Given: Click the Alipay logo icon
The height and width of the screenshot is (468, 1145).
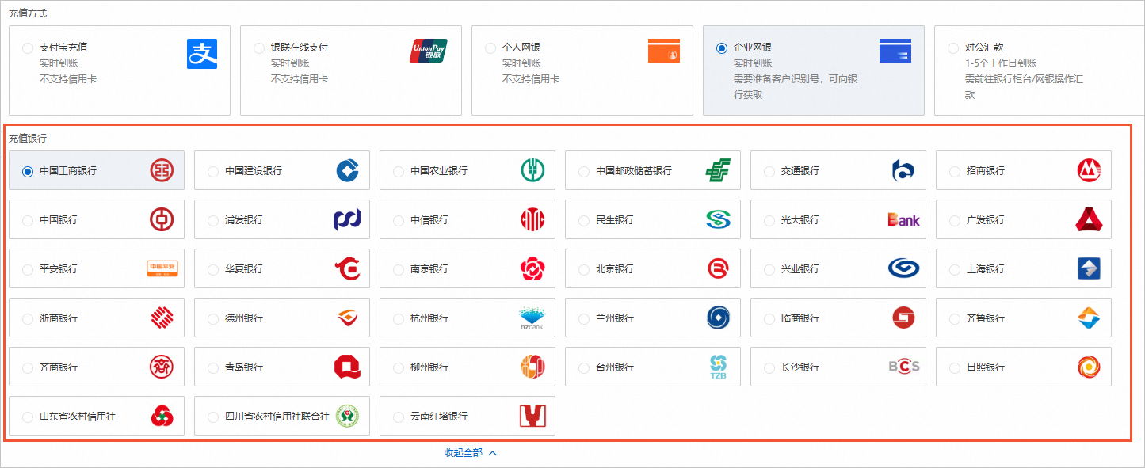Looking at the screenshot, I should 201,54.
